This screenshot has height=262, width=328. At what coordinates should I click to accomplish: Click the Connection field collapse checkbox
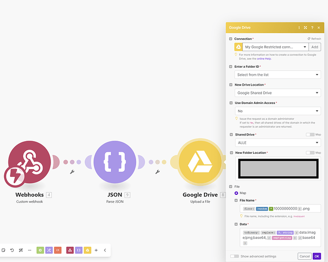tap(231, 39)
